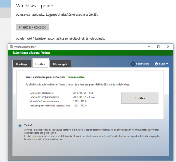Click the Tudta? heading
Image resolution: width=176 pixels, height=162 pixels.
[x=28, y=125]
